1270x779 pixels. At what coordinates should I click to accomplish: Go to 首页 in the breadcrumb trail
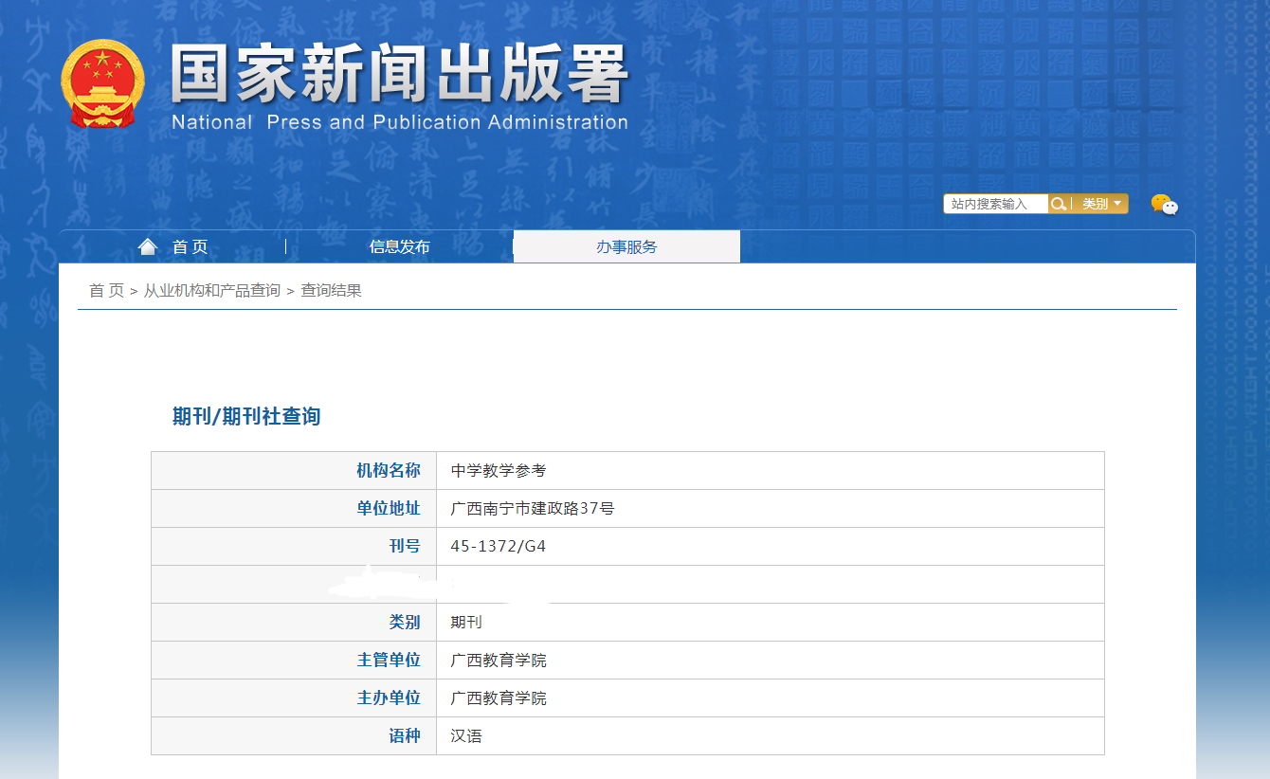[106, 291]
